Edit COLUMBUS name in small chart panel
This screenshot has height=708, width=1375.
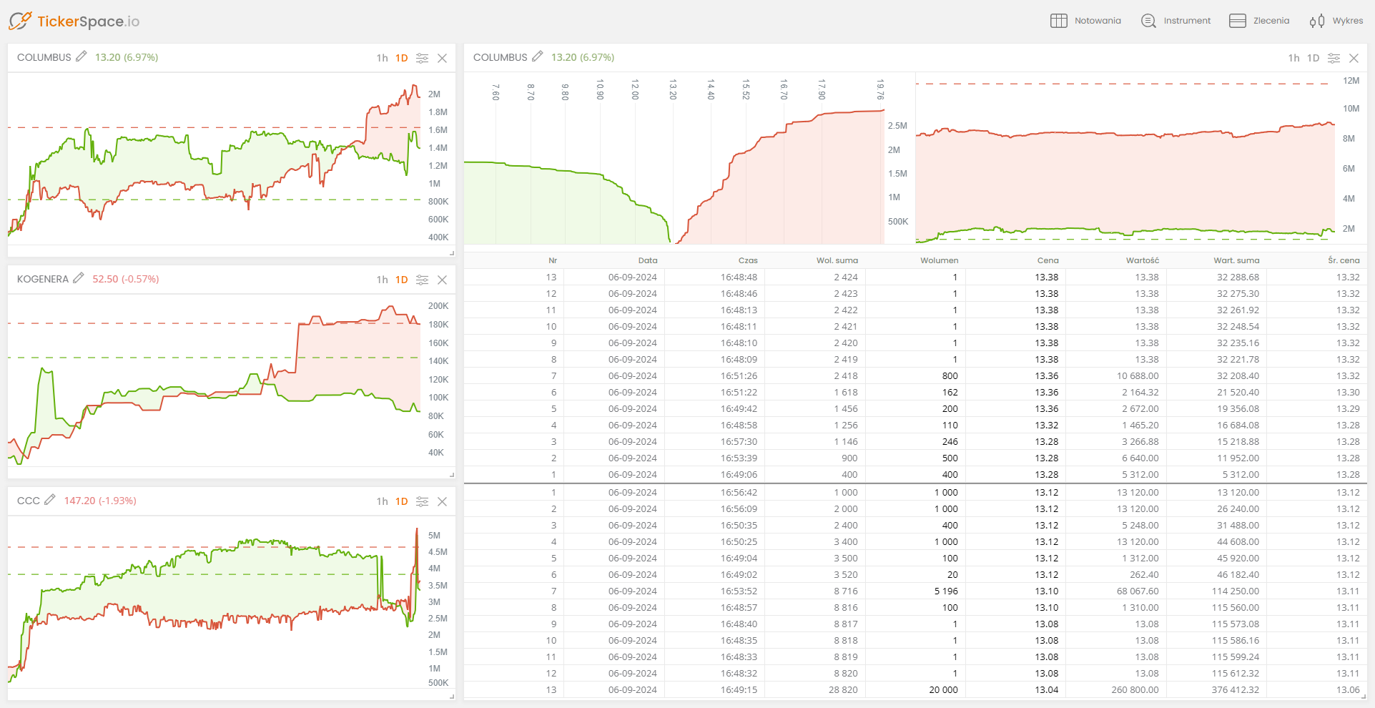82,56
